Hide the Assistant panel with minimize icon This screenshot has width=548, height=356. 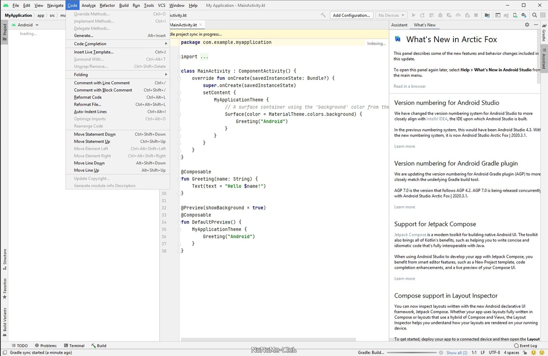pos(536,25)
